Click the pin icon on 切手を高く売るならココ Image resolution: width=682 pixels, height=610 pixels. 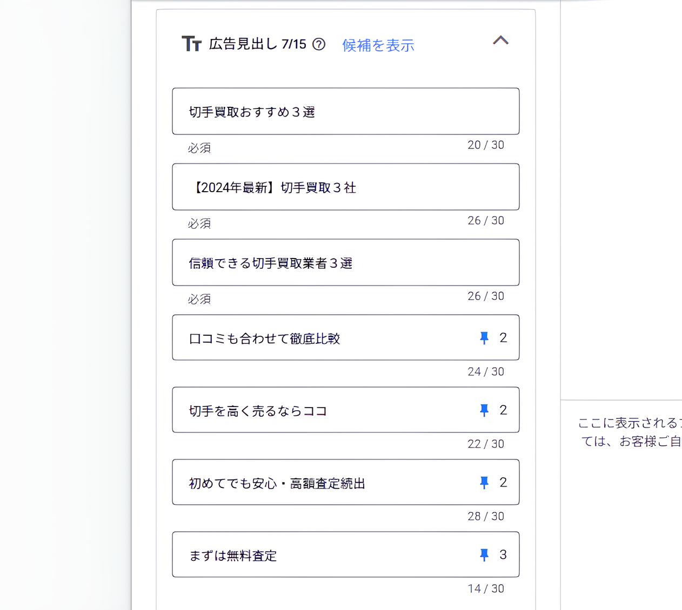point(484,410)
